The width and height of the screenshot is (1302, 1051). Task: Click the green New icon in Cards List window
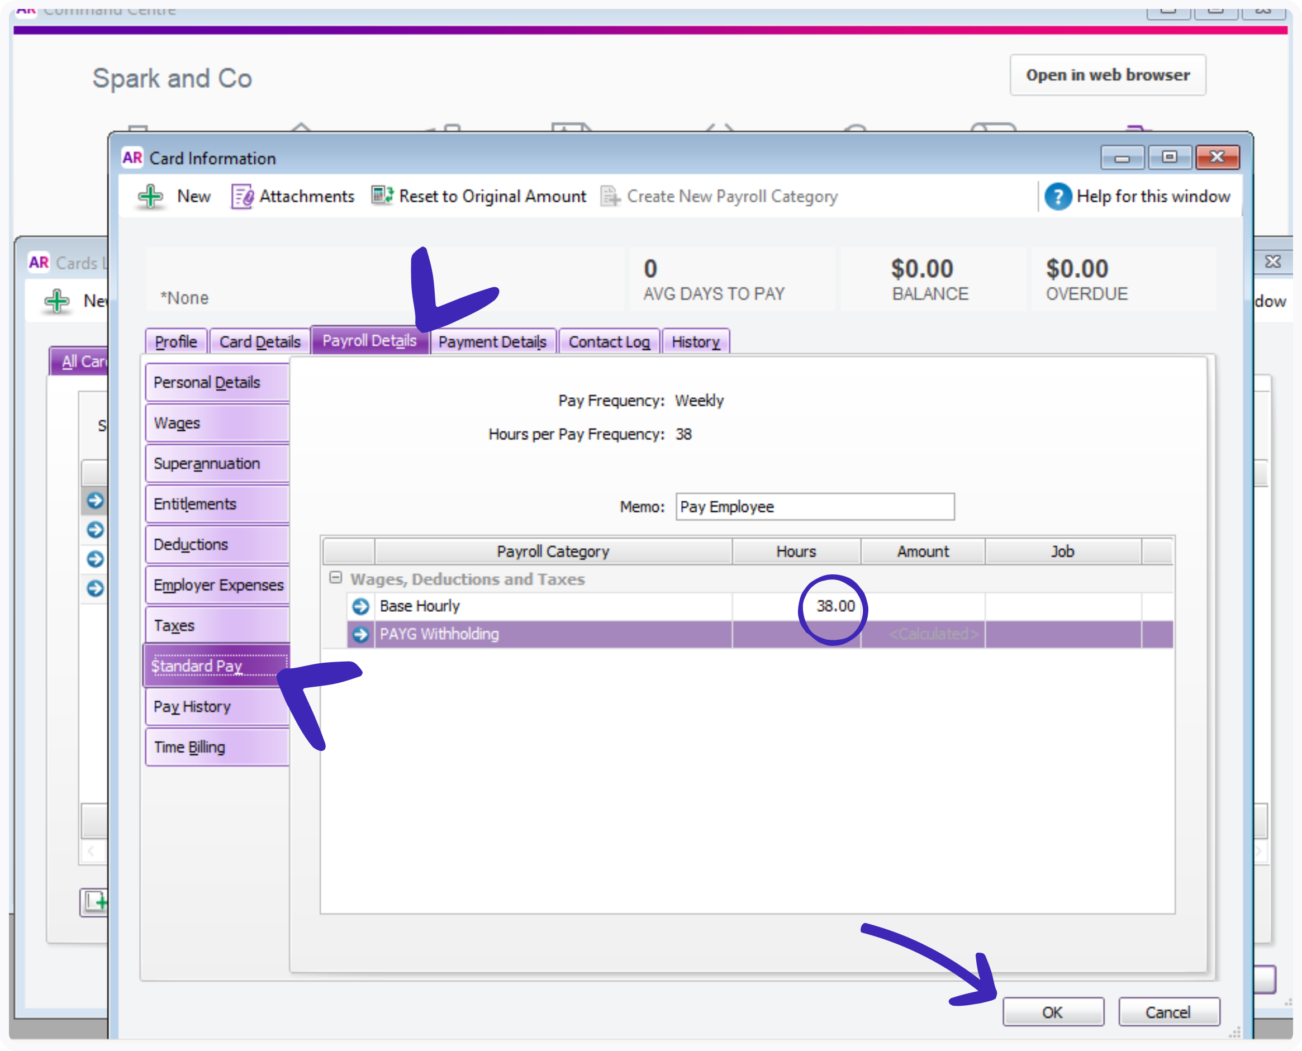point(57,301)
